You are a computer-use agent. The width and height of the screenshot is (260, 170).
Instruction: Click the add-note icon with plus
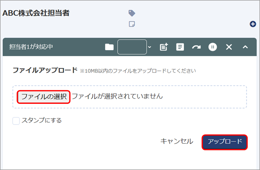[x=164, y=47]
